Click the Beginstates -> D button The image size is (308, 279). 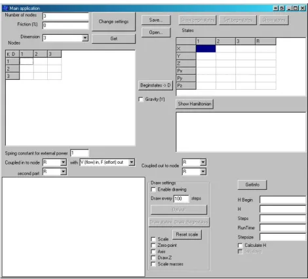click(x=155, y=85)
